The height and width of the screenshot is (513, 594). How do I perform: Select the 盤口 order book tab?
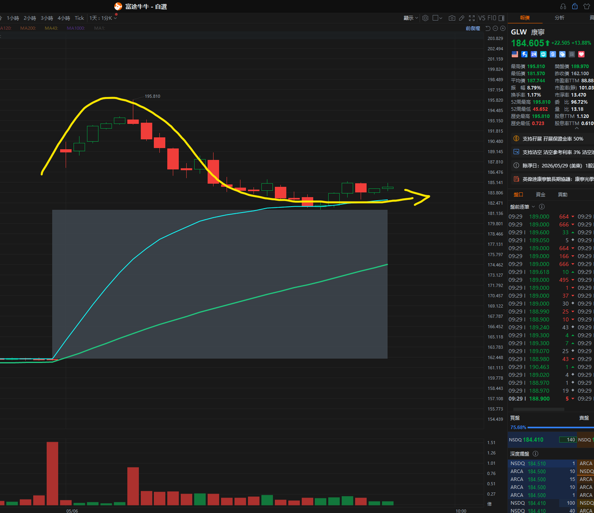[518, 195]
